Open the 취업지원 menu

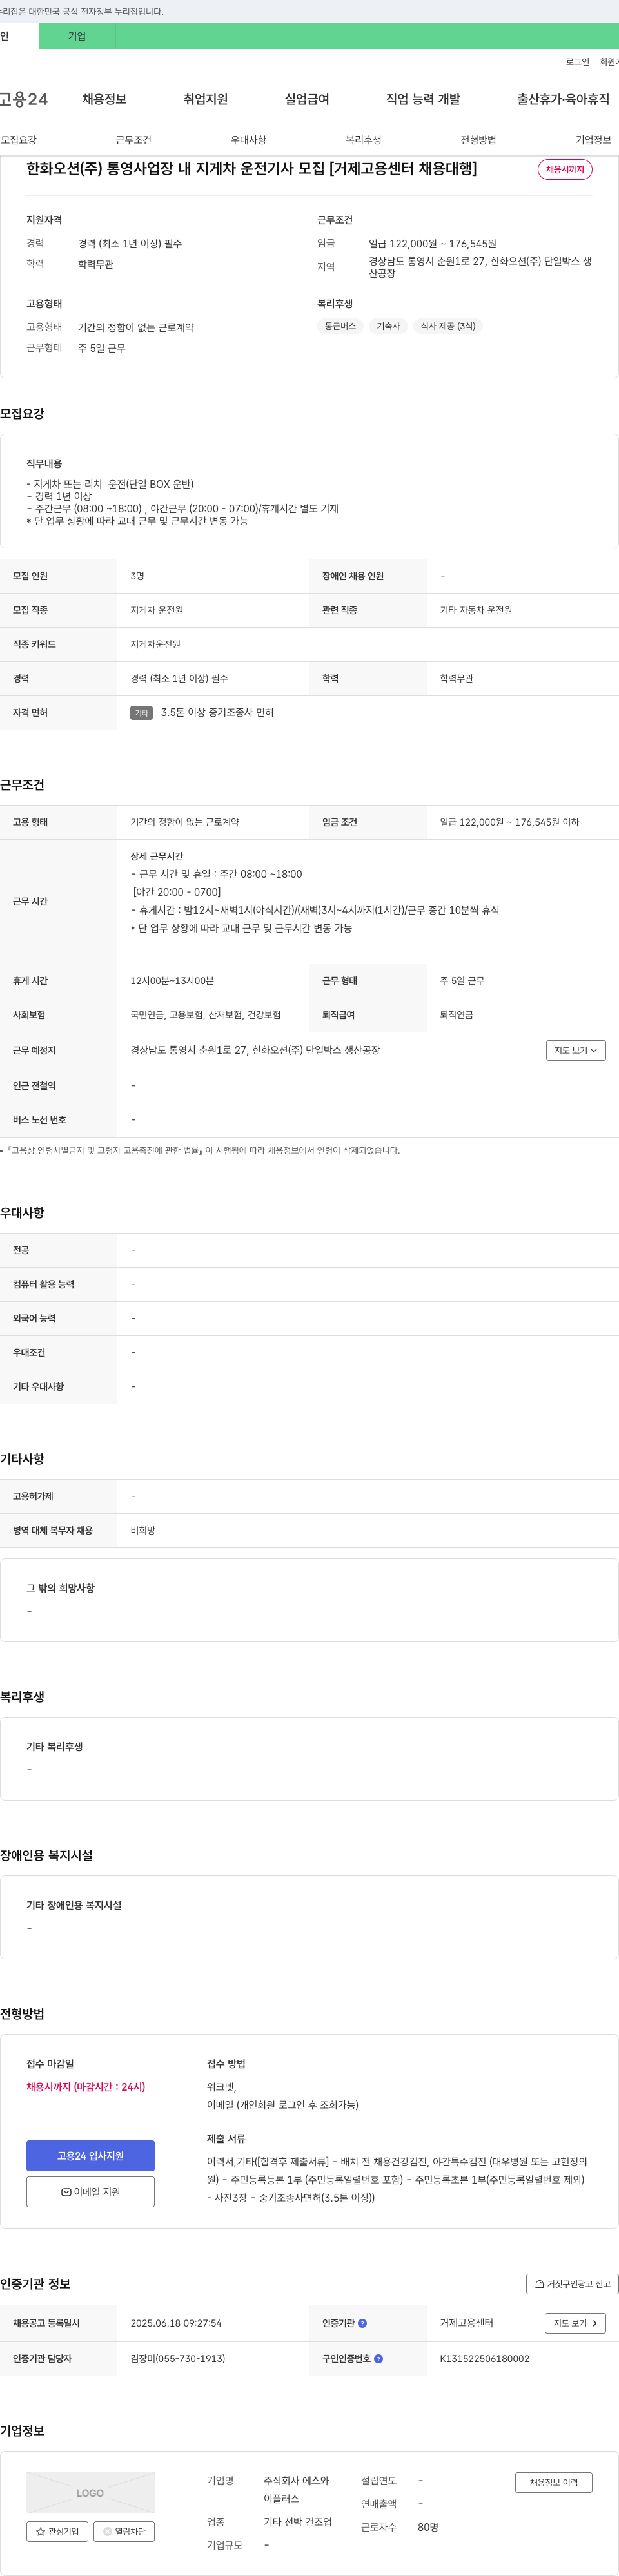206,99
